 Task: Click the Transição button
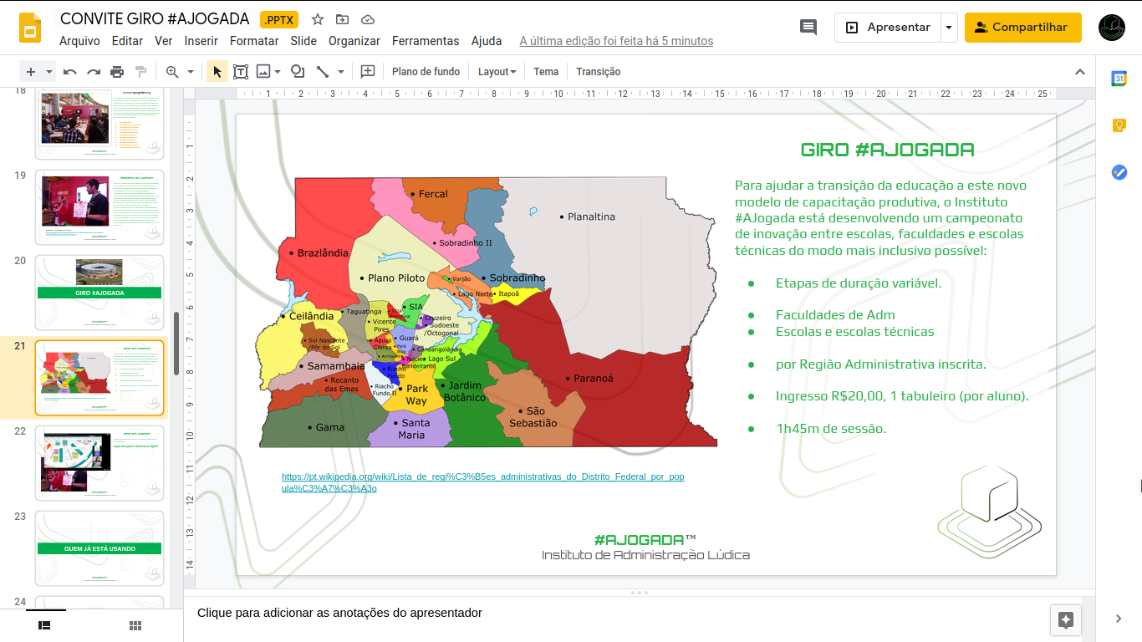pos(599,72)
